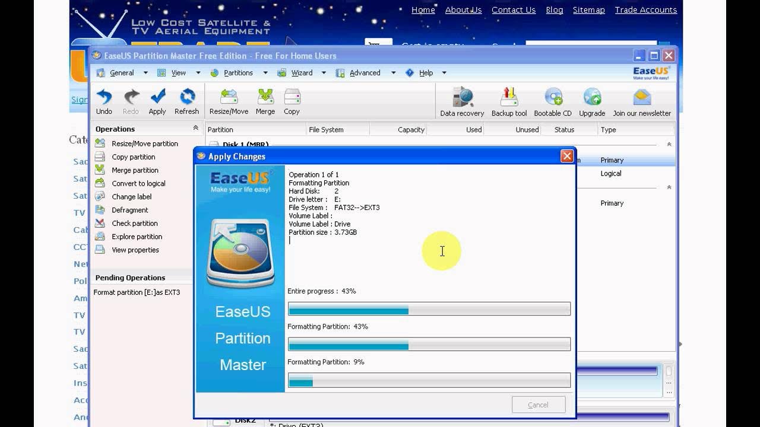Click the Partition column header
Image resolution: width=760 pixels, height=427 pixels.
pyautogui.click(x=255, y=129)
